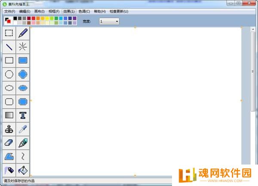Pick the green marker pen tool
Viewport: 258px width, 186px height.
[x=23, y=143]
